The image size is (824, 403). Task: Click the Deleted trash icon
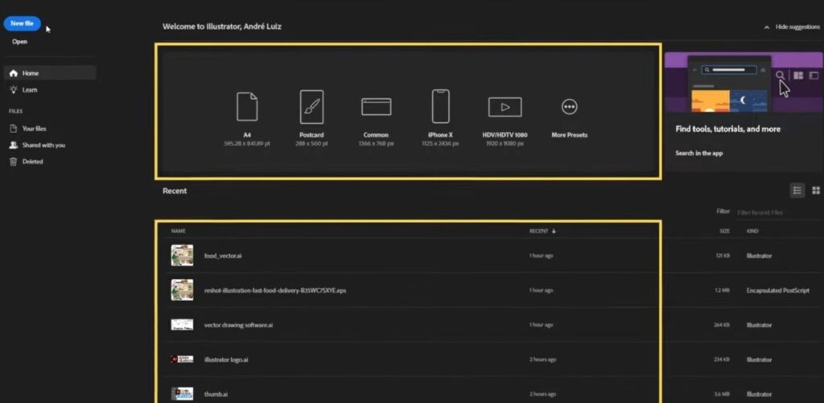pos(14,162)
